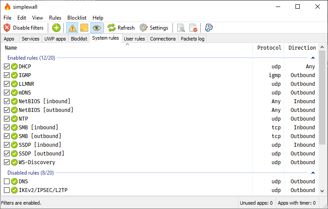
Task: Sort by the Protocol column header
Action: tap(269, 48)
